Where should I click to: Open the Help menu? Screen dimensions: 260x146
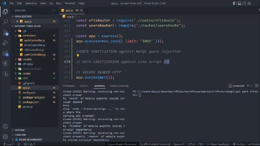[x=81, y=3]
